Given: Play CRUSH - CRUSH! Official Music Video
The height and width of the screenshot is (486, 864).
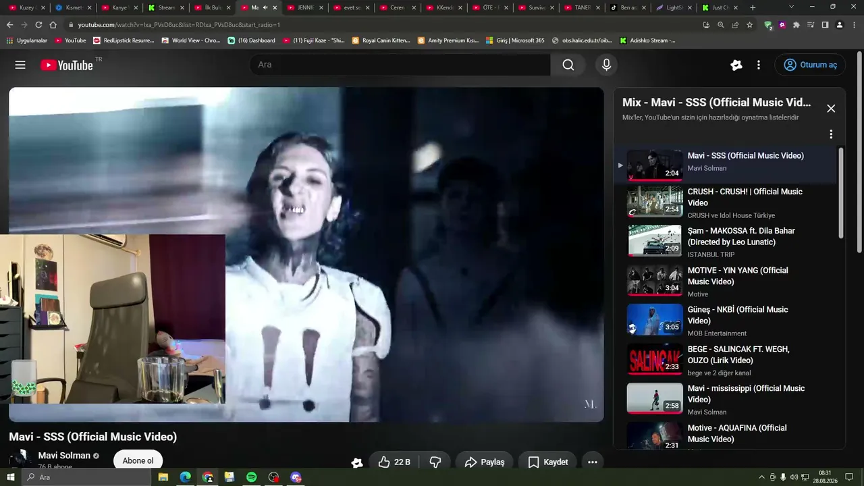Looking at the screenshot, I should tap(724, 202).
